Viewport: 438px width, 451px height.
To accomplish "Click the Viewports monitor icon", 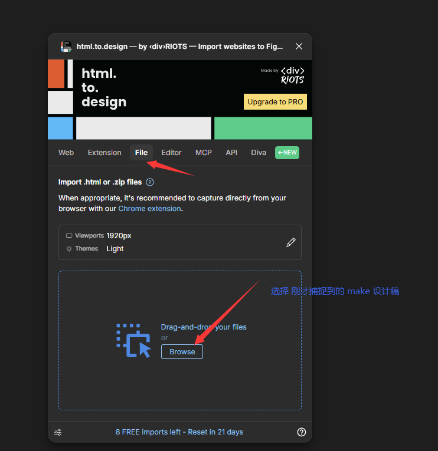I will 69,236.
